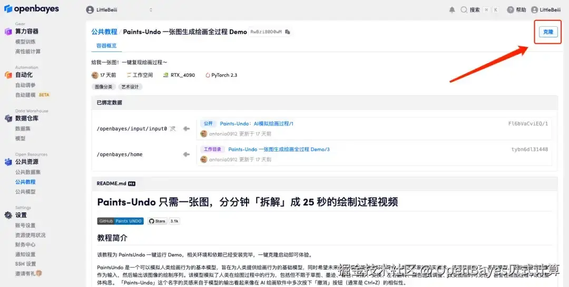Click the 数据仓库 sidebar icon
Viewport: 569px width, 287px height.
8,118
